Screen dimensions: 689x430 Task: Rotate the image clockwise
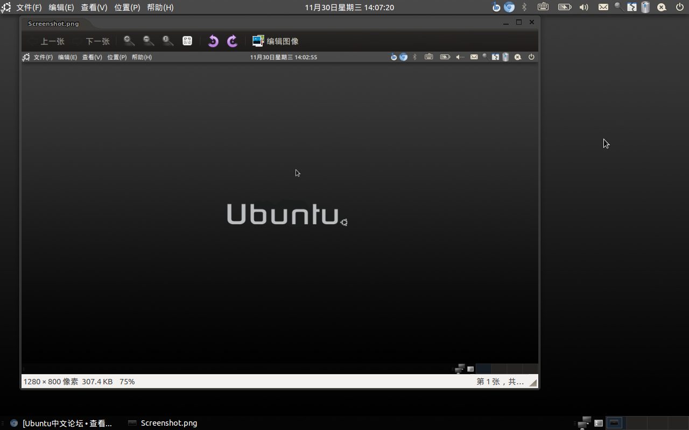click(232, 41)
